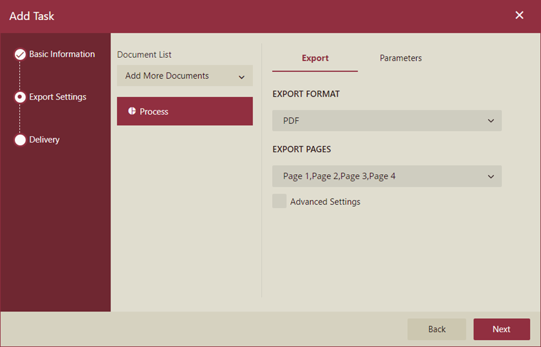Viewport: 541px width, 347px height.
Task: Switch to the Export tab
Action: click(315, 58)
